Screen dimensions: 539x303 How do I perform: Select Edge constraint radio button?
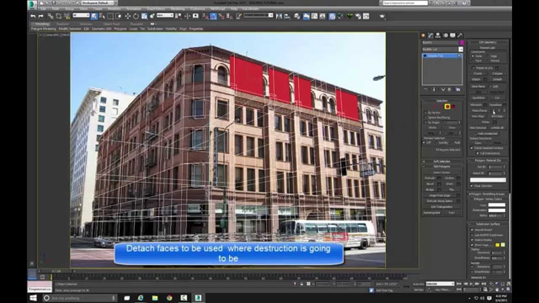[x=487, y=56]
